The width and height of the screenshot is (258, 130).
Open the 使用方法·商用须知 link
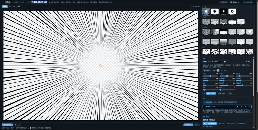(248, 2)
